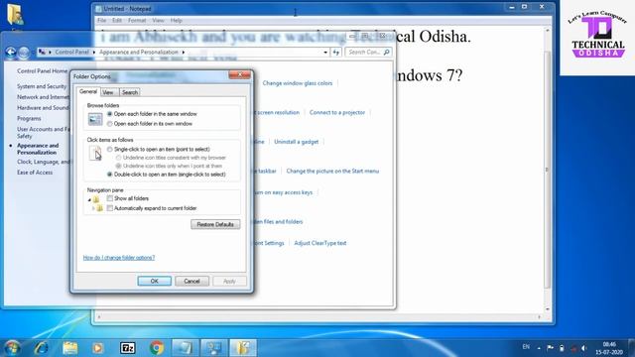Open Notepad Edit menu
635x357 pixels.
click(x=117, y=20)
